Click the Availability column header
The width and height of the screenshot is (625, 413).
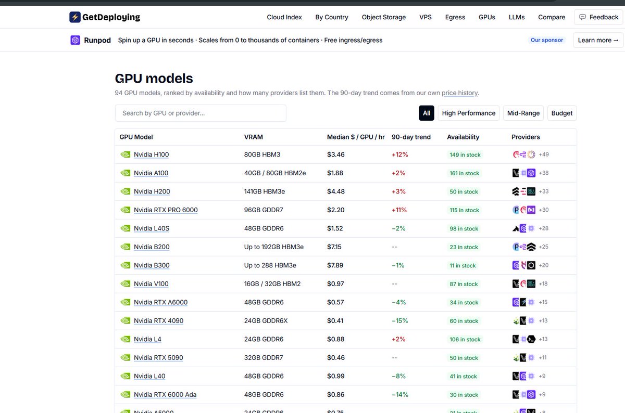[463, 137]
